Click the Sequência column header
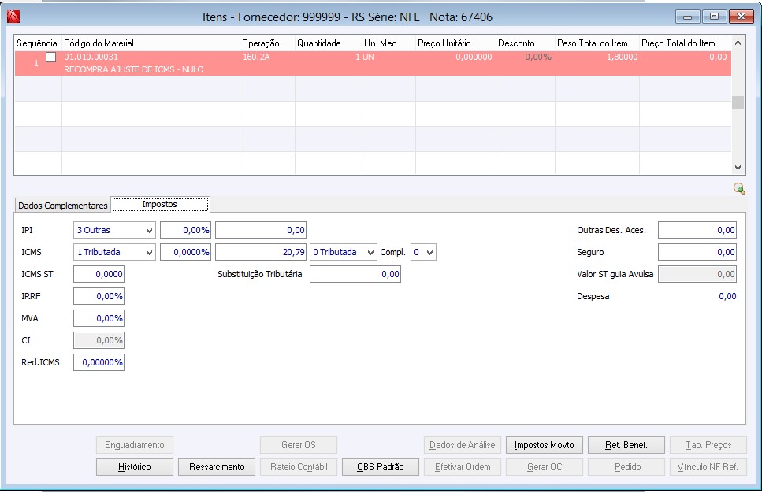The image size is (762, 493). [37, 43]
